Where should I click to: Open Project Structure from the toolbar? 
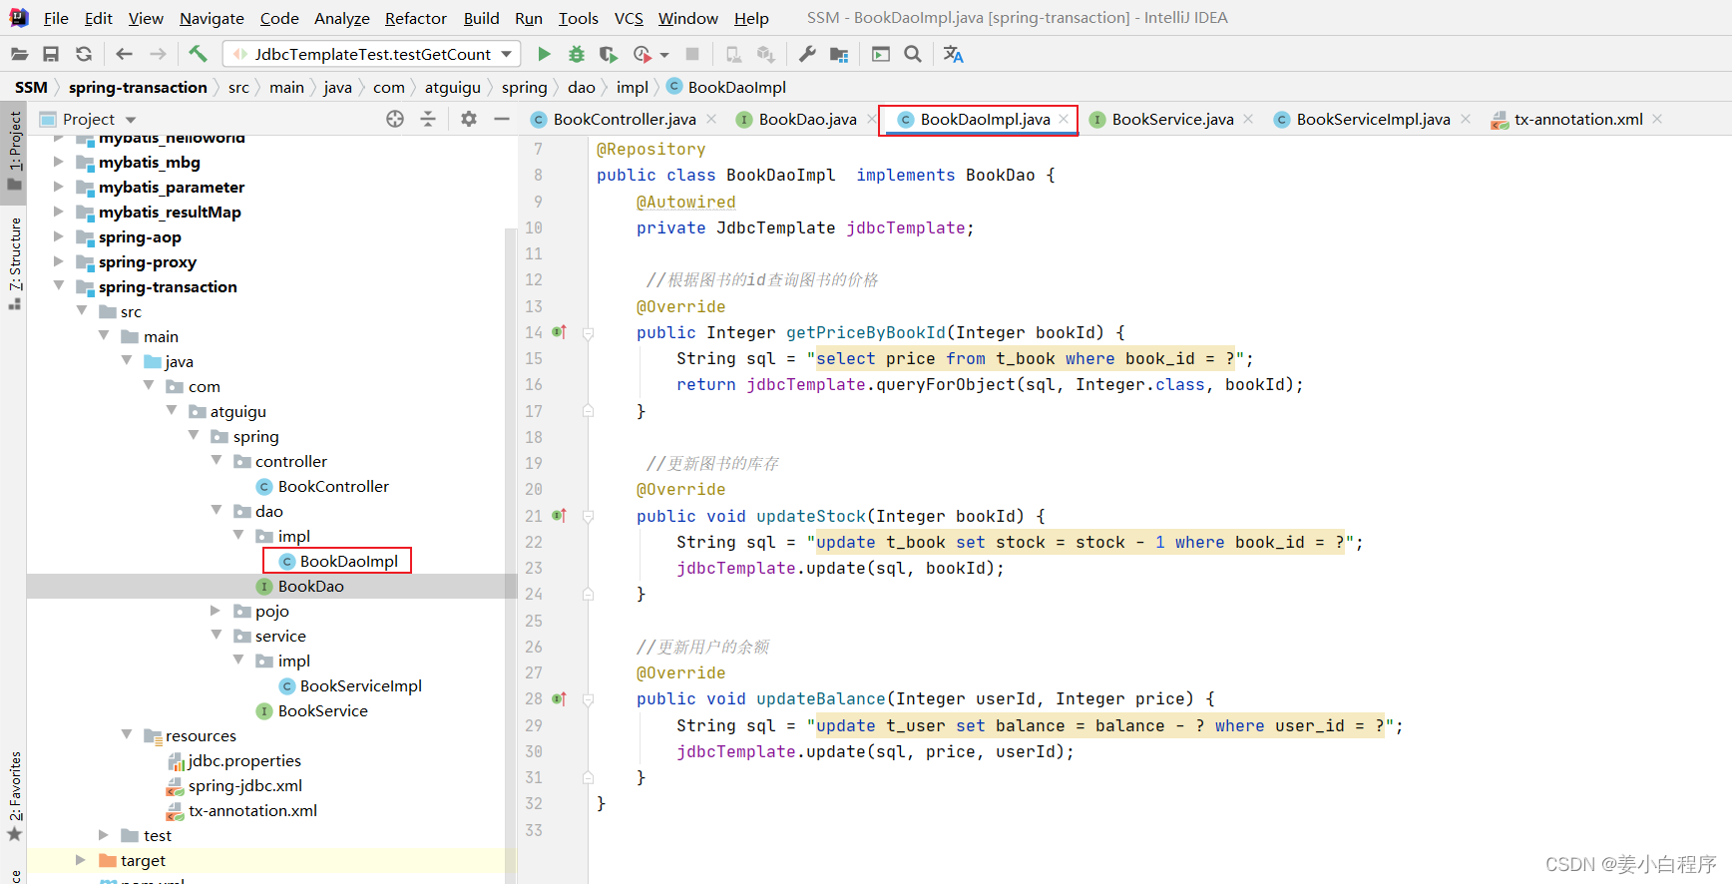click(839, 54)
